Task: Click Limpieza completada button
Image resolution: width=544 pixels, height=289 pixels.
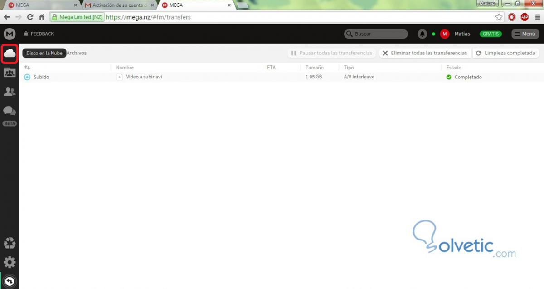Action: click(x=505, y=53)
